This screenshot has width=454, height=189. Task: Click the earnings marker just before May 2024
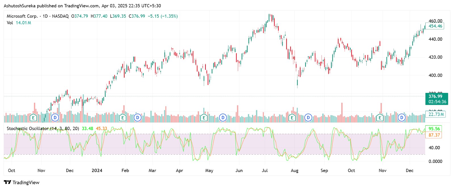(x=204, y=117)
